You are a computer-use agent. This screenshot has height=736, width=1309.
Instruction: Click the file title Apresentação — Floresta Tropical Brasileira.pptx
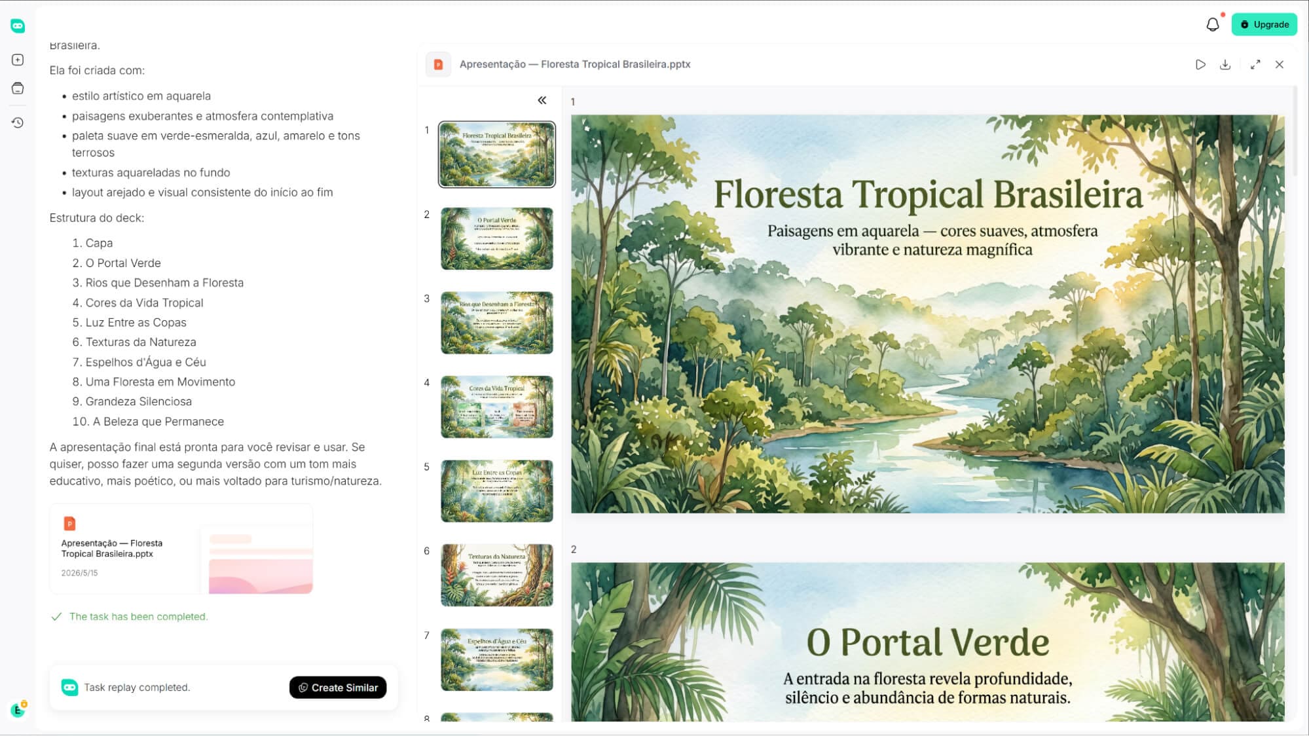[x=575, y=64]
